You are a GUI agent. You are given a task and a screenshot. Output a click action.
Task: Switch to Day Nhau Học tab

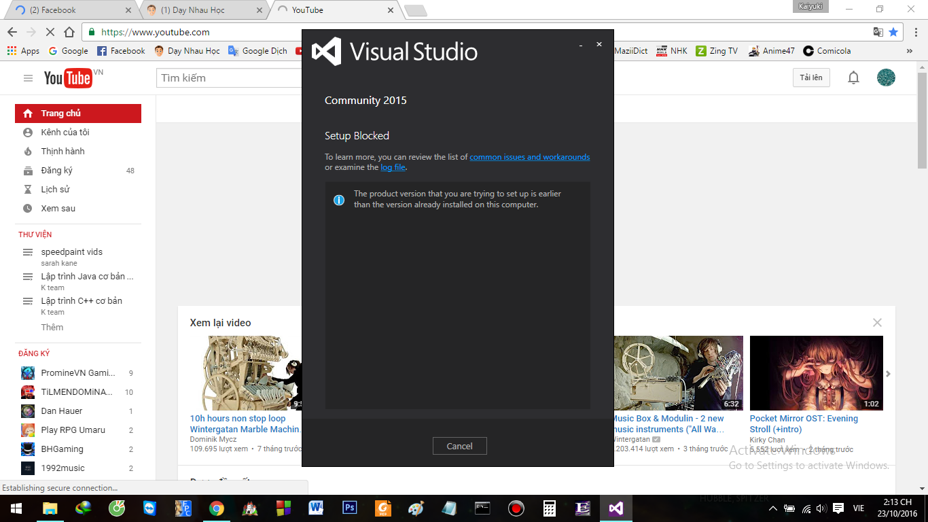[x=203, y=10]
